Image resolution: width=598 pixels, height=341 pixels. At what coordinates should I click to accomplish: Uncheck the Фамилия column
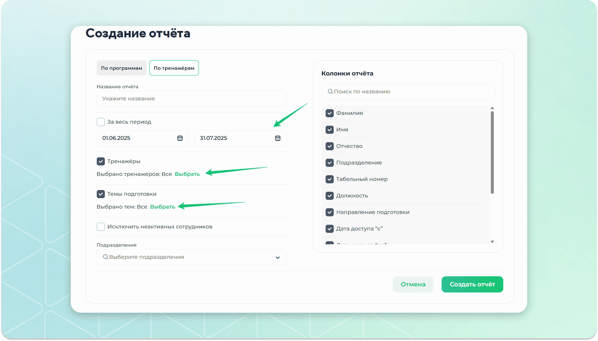pos(330,113)
